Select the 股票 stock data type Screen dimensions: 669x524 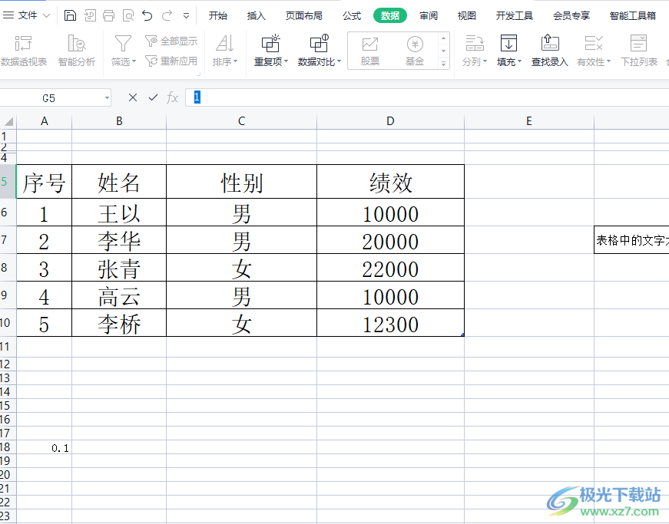click(370, 51)
